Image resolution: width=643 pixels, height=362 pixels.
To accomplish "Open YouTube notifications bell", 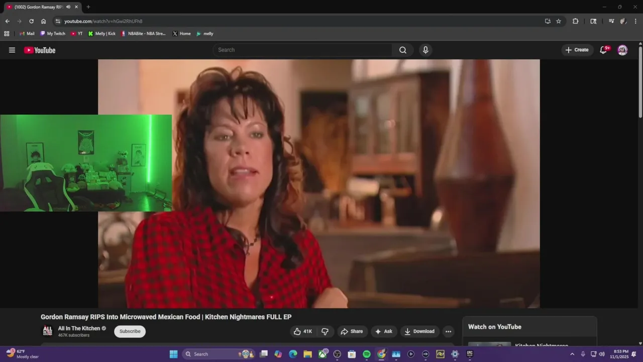I will click(x=604, y=50).
